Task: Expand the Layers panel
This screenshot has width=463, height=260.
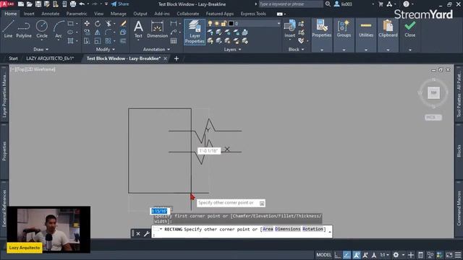Action: click(x=233, y=50)
